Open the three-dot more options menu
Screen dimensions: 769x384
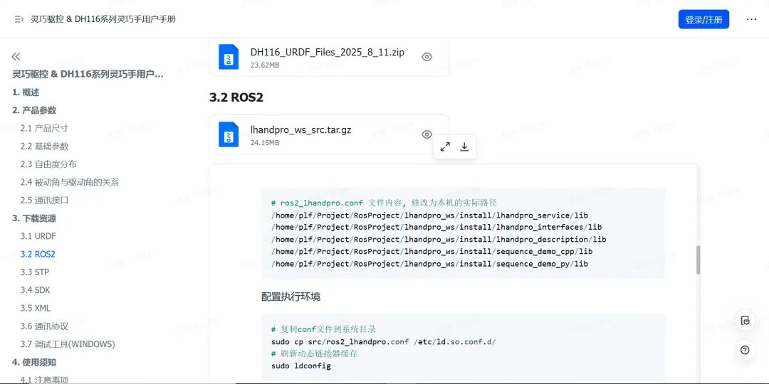point(751,19)
